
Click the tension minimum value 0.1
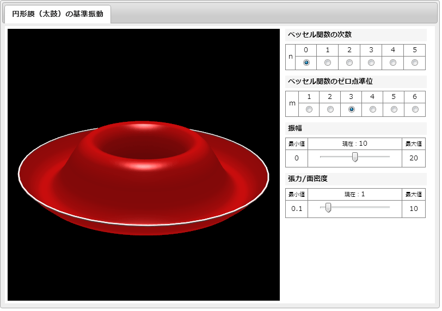tap(298, 209)
